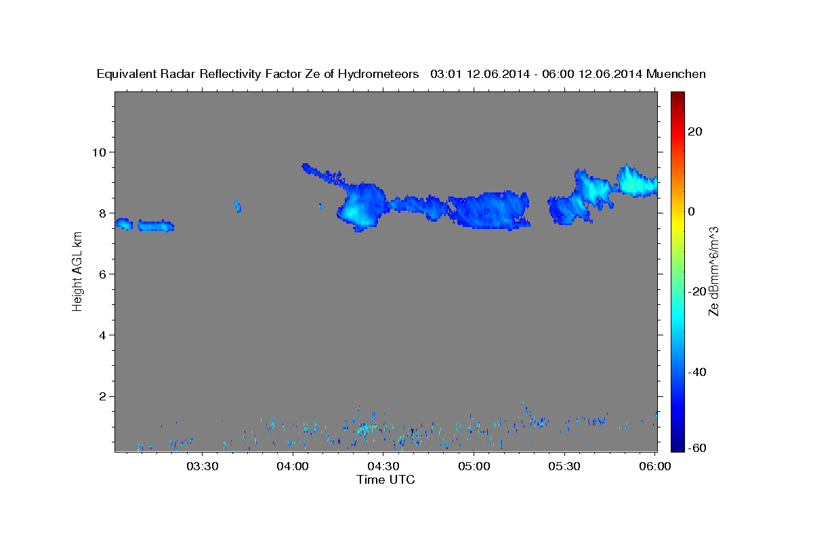Click the plot title text
The width and height of the screenshot is (813, 542).
click(402, 75)
